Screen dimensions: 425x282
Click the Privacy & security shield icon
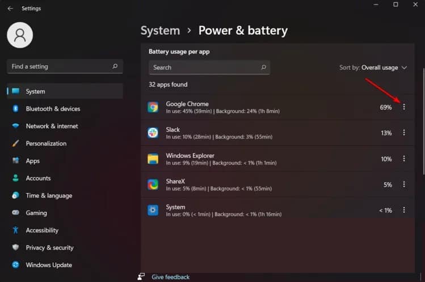(x=15, y=247)
